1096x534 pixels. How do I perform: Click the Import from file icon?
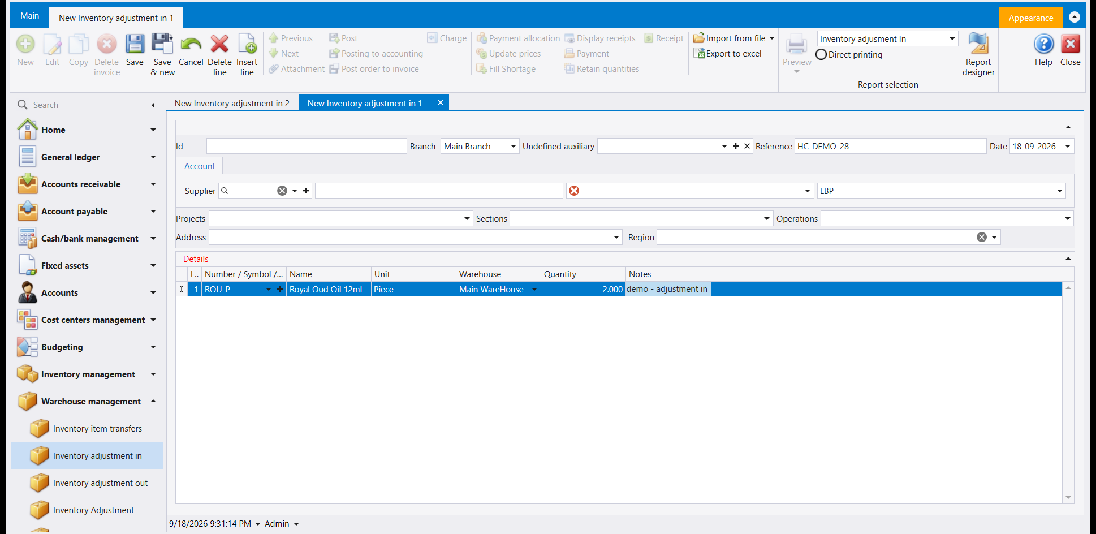tap(699, 38)
